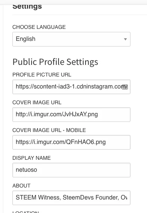Click into the Cover Image URL field
The height and width of the screenshot is (213, 147).
[x=71, y=114]
